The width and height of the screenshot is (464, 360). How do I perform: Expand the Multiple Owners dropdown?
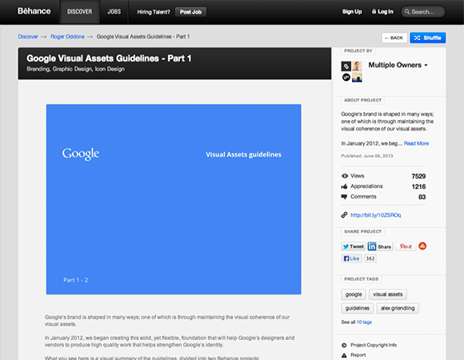398,65
